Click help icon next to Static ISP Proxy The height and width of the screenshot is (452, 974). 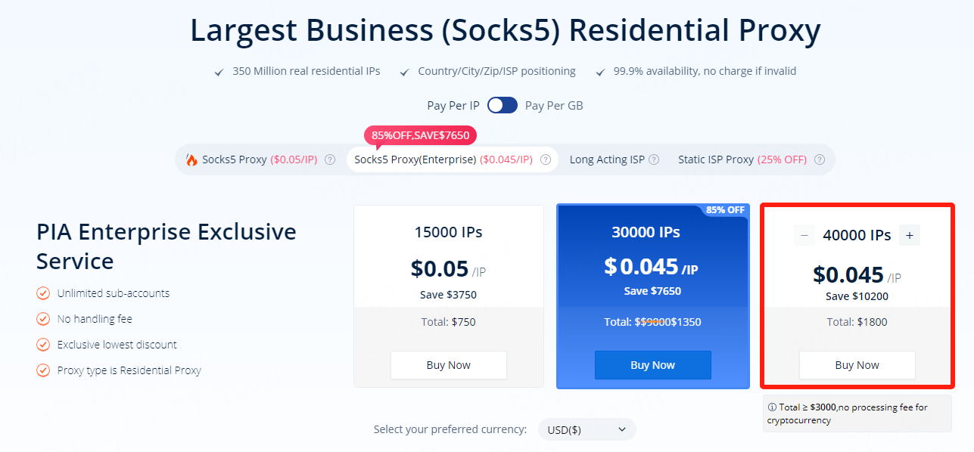820,159
